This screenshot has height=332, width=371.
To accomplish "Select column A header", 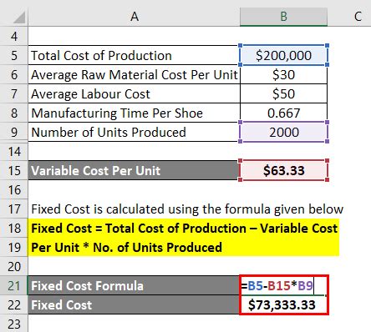I will click(134, 17).
